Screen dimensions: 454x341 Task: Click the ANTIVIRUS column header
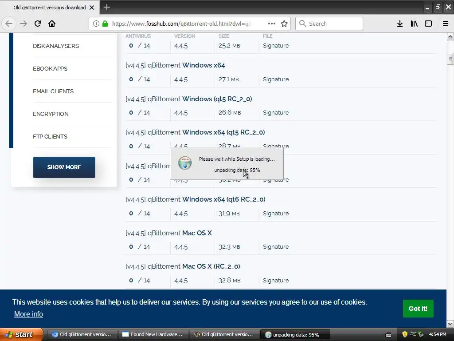138,36
